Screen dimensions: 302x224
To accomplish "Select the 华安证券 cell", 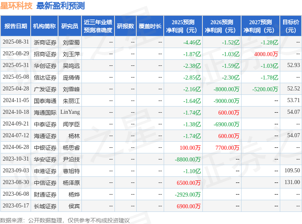I will pyautogui.click(x=45, y=159).
